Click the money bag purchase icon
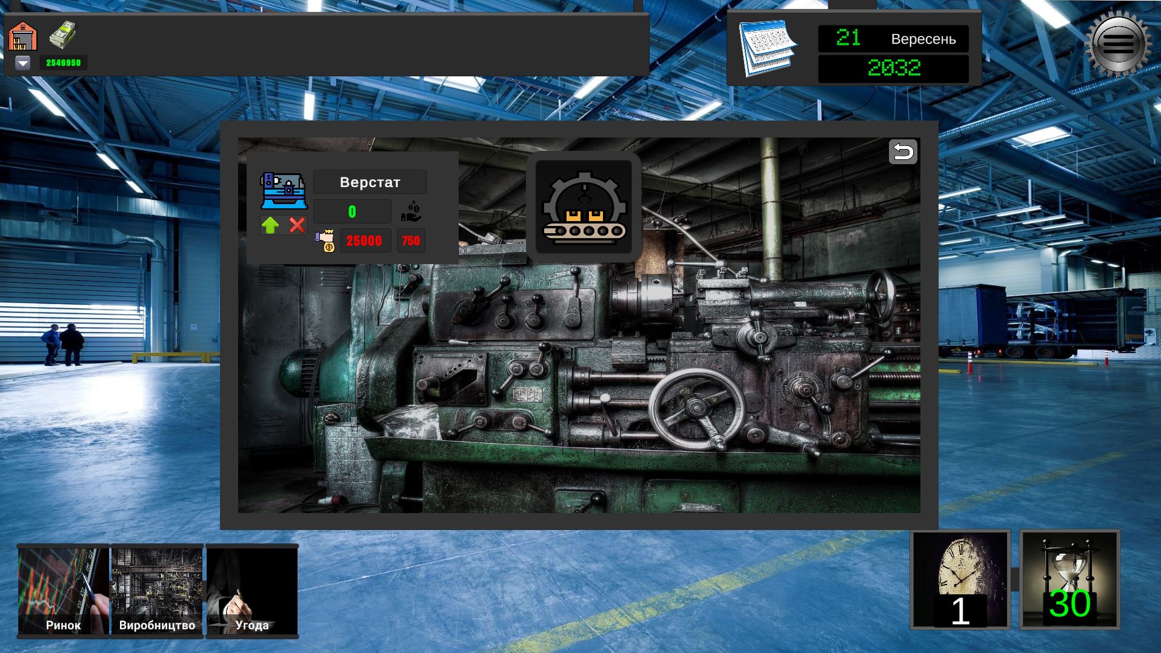This screenshot has width=1161, height=653. 325,240
